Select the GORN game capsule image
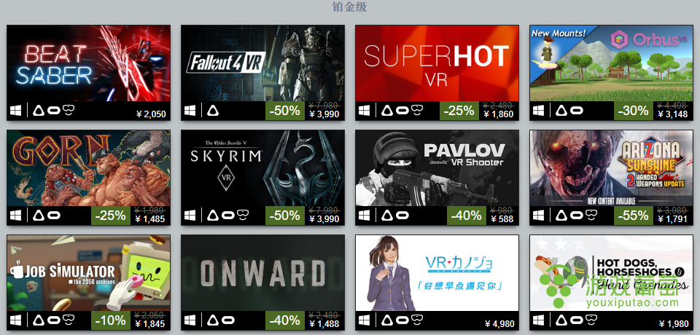This screenshot has height=335, width=700. click(88, 168)
